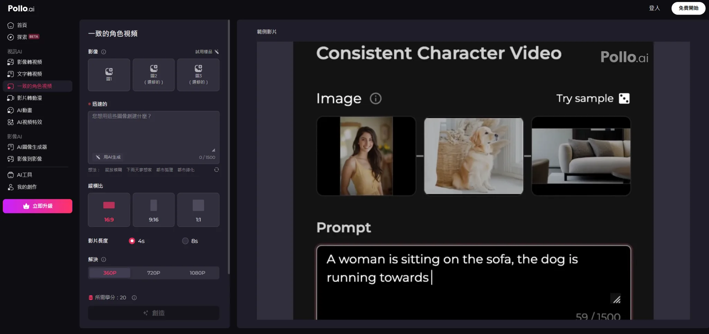Choose the 1:1 aspect ratio

click(198, 210)
